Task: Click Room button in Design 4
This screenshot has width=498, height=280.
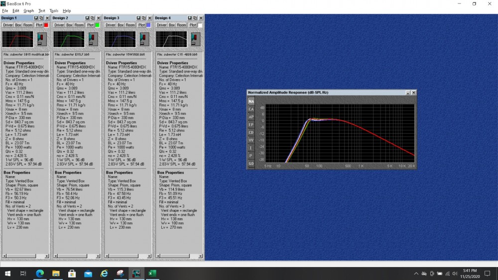Action: [182, 25]
